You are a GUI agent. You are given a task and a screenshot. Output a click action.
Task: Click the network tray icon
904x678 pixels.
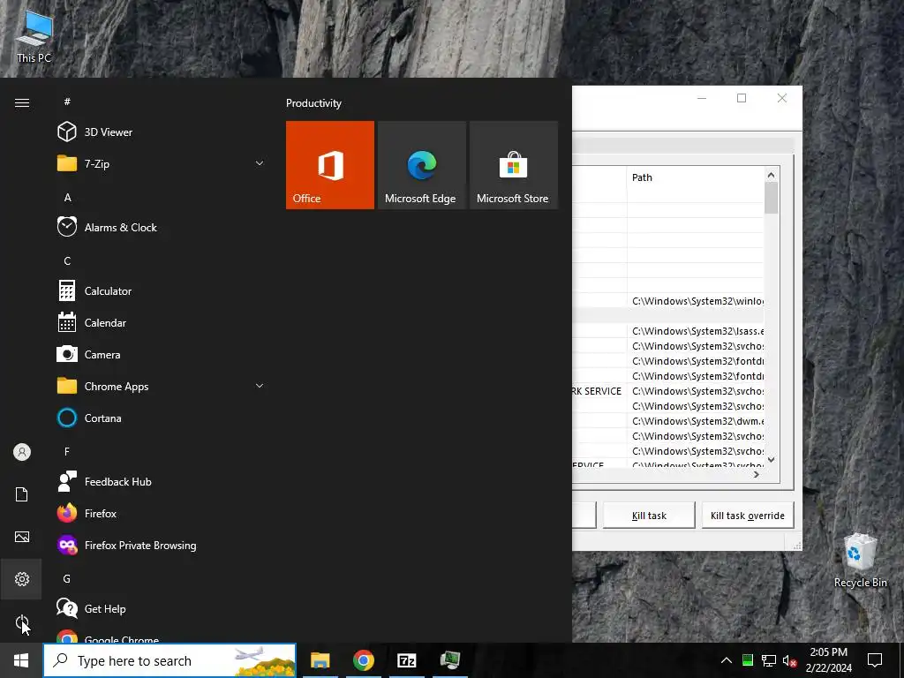pos(769,660)
